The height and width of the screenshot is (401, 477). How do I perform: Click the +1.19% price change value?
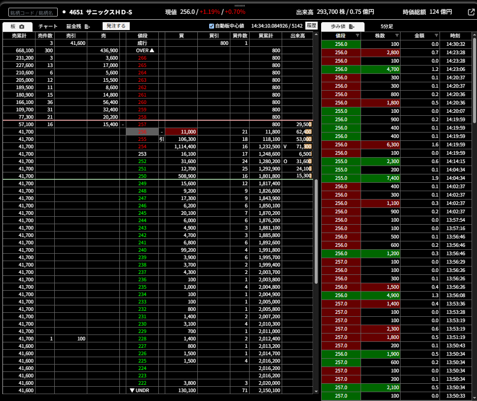coord(210,12)
